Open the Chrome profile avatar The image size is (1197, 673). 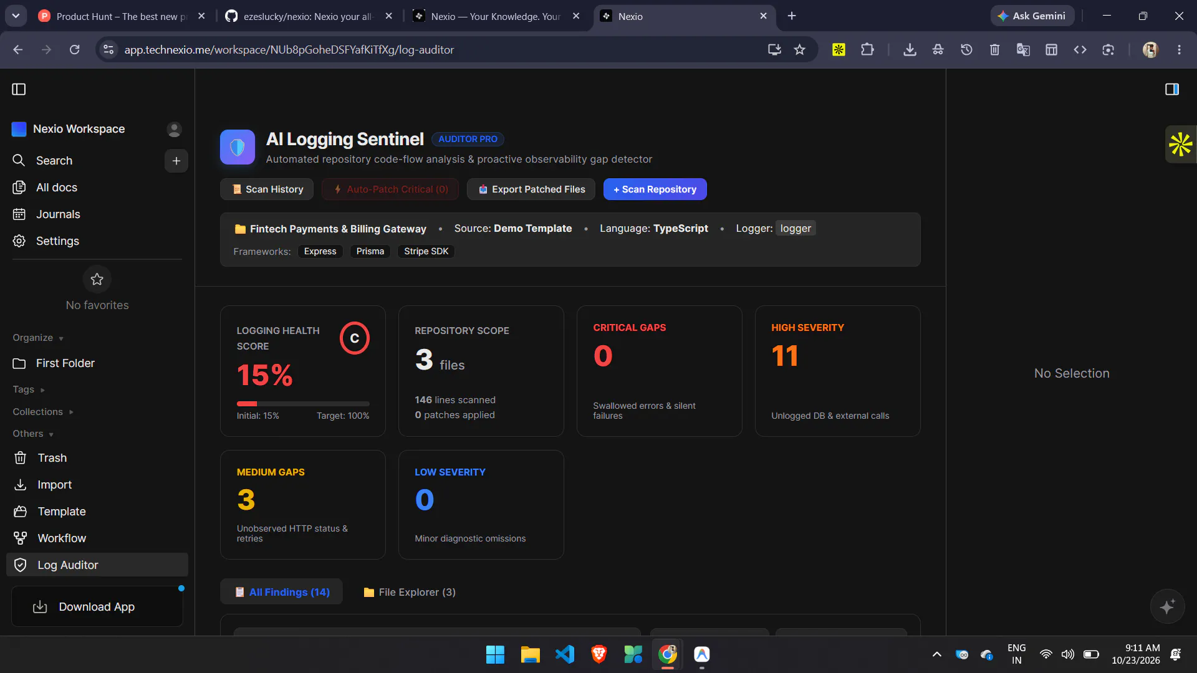tap(1150, 50)
